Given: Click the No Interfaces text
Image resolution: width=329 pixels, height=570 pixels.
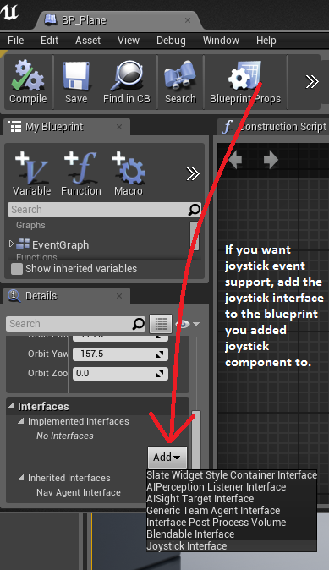Looking at the screenshot, I should (65, 436).
